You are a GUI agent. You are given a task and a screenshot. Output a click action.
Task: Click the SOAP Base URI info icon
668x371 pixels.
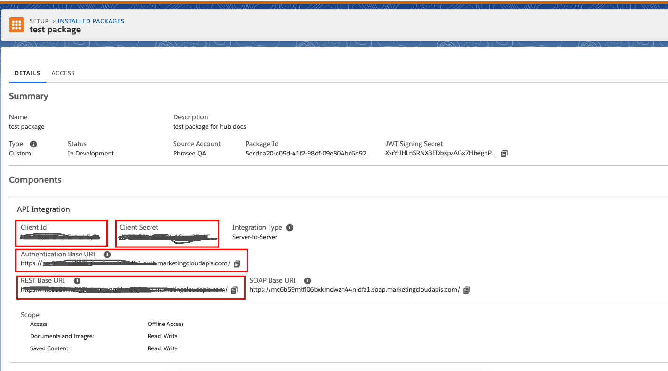[x=308, y=280]
